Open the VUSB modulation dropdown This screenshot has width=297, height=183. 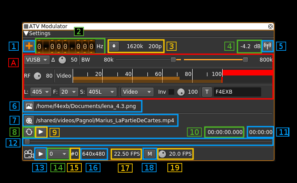[x=37, y=60]
